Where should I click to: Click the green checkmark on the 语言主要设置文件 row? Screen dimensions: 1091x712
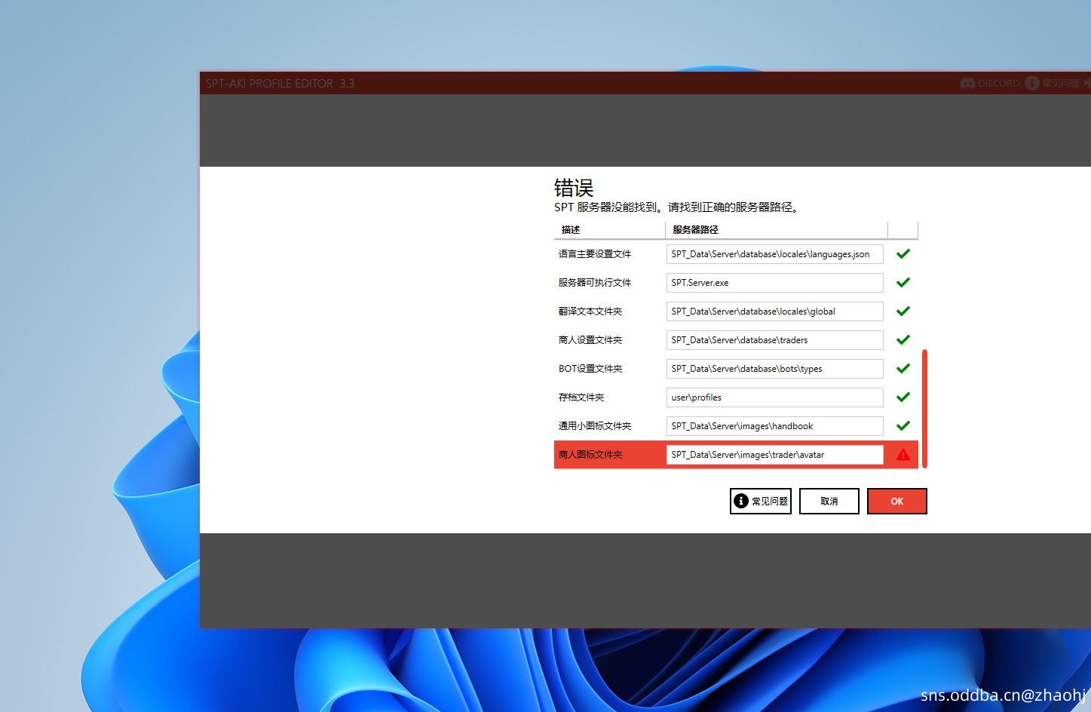(x=903, y=254)
